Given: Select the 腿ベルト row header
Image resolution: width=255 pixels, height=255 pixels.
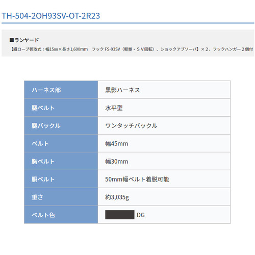Looking at the screenshot, I should click(61, 108).
